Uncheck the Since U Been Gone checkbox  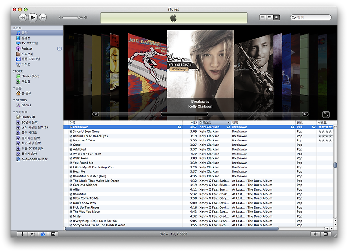click(71, 131)
